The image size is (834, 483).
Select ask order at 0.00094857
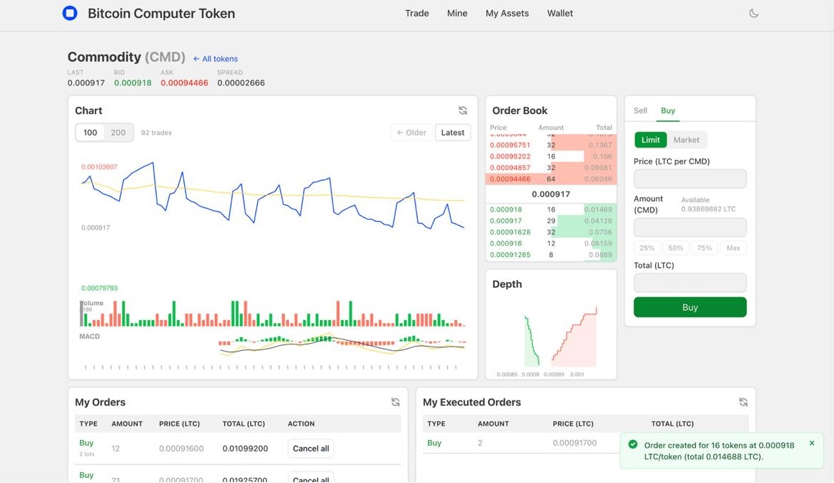point(551,168)
